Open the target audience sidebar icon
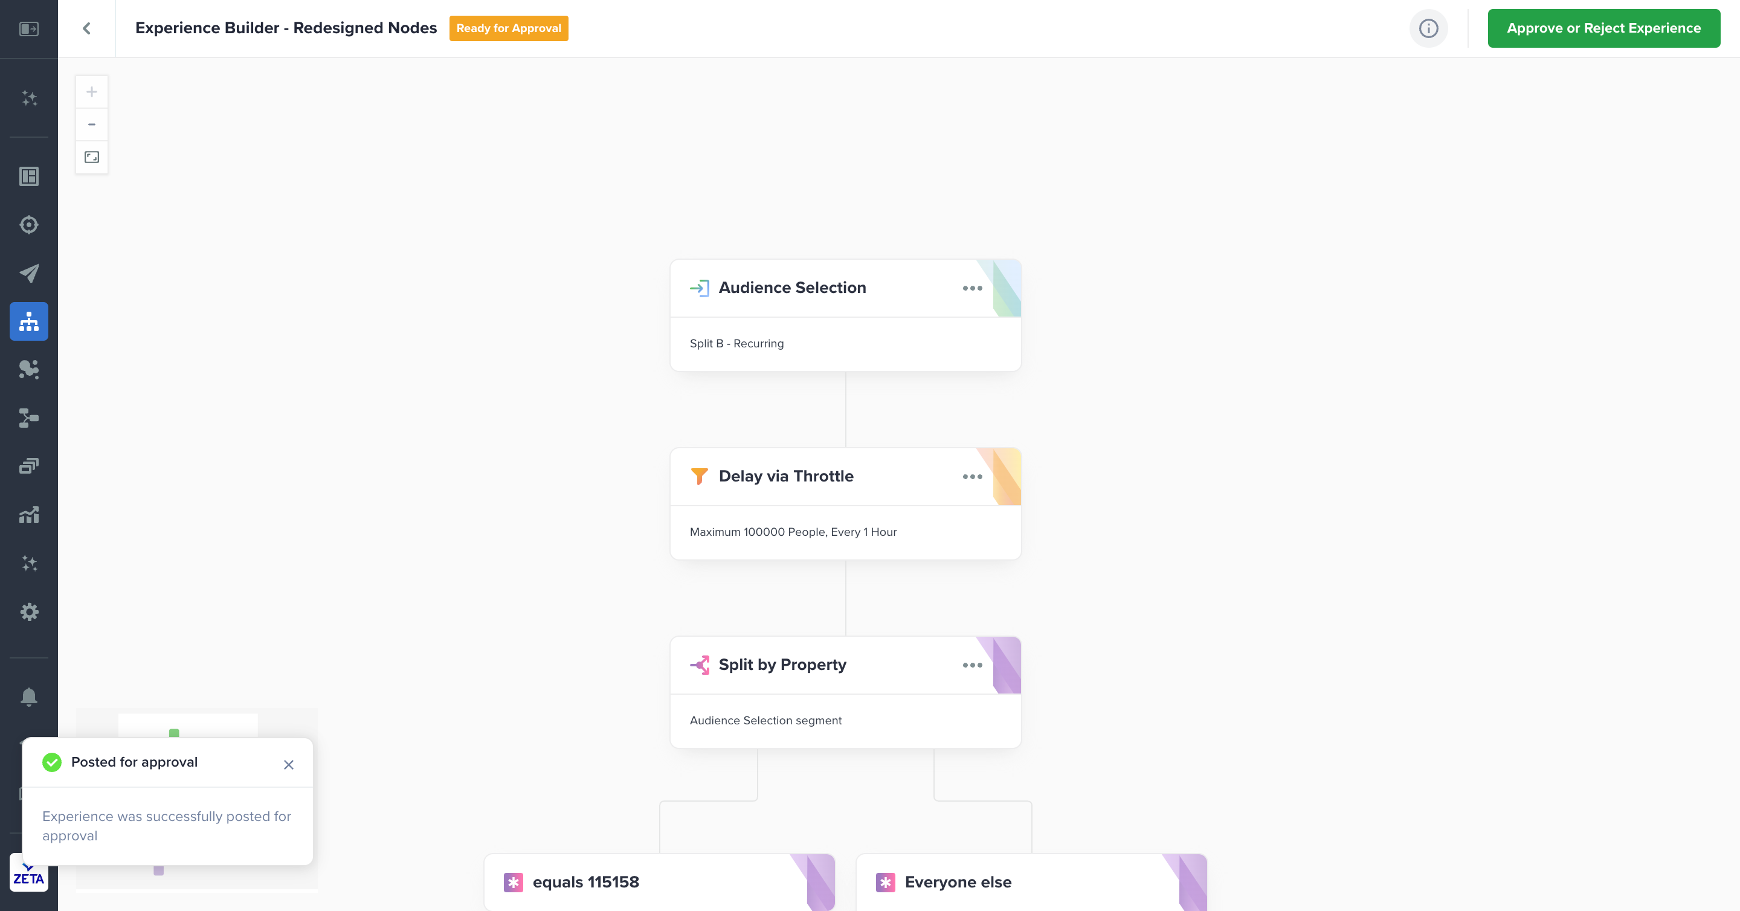Image resolution: width=1740 pixels, height=911 pixels. pos(28,225)
